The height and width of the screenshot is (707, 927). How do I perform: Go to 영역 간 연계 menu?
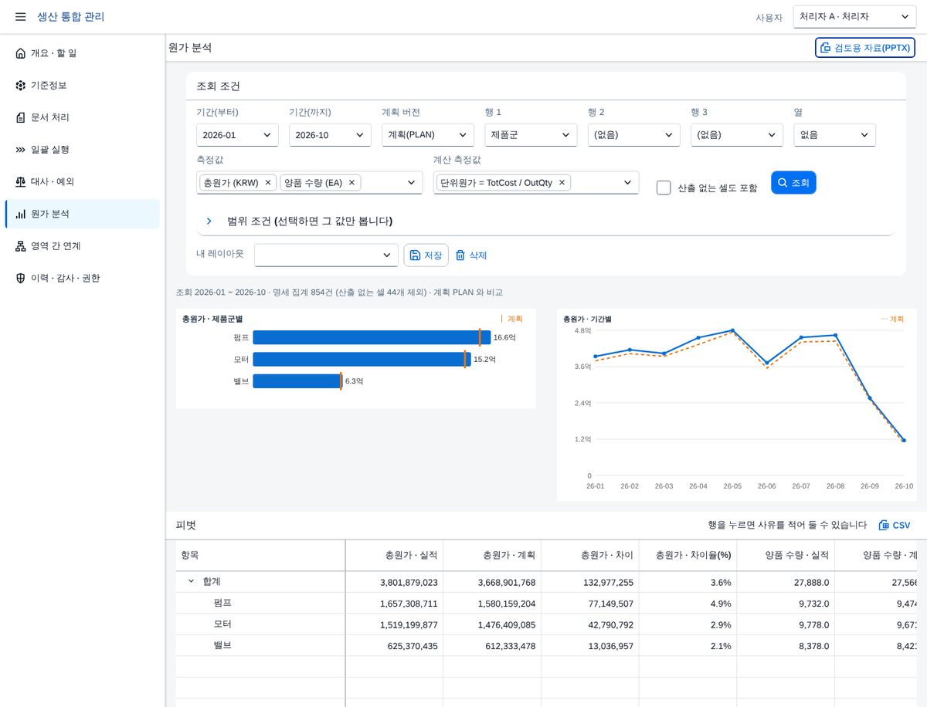pyautogui.click(x=83, y=246)
